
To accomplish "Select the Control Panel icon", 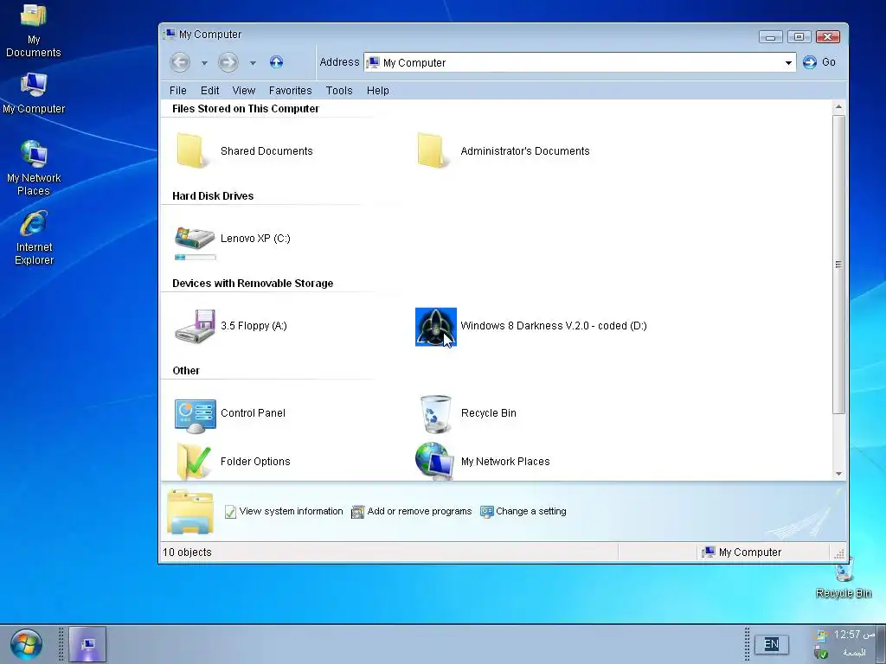I will (x=195, y=416).
